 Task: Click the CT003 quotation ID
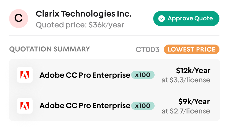click(x=147, y=49)
